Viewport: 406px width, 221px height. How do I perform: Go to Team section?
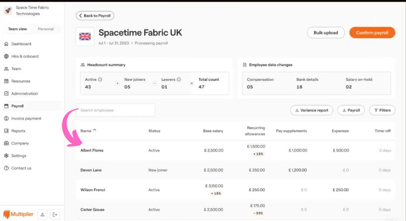tap(16, 69)
